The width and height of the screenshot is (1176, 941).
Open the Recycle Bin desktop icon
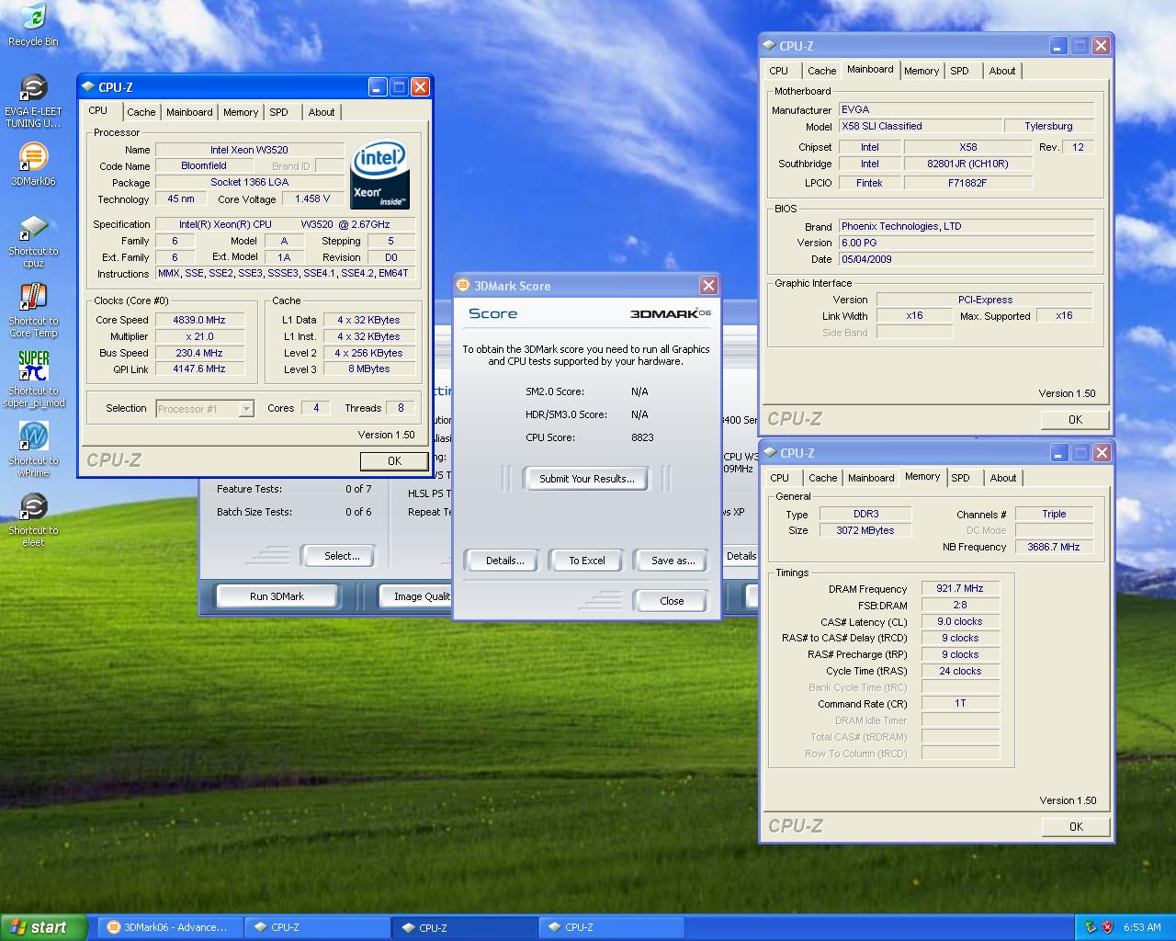pos(33,25)
